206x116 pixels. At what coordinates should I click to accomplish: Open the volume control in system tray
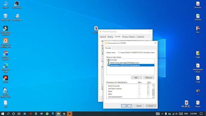coord(176,114)
